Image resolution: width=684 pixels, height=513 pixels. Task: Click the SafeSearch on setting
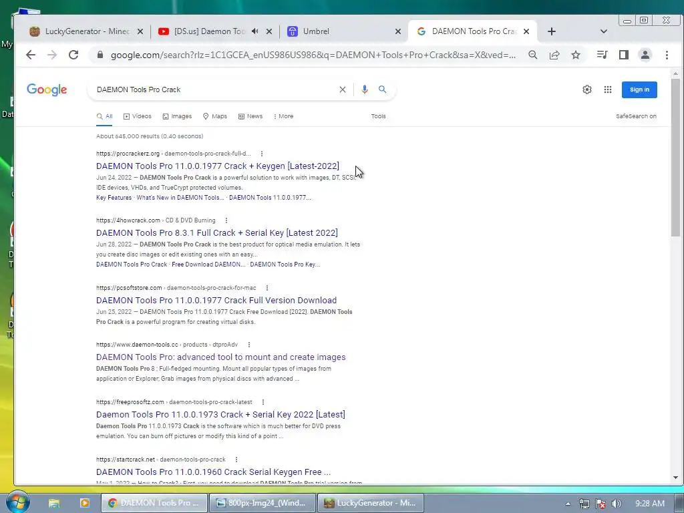636,116
